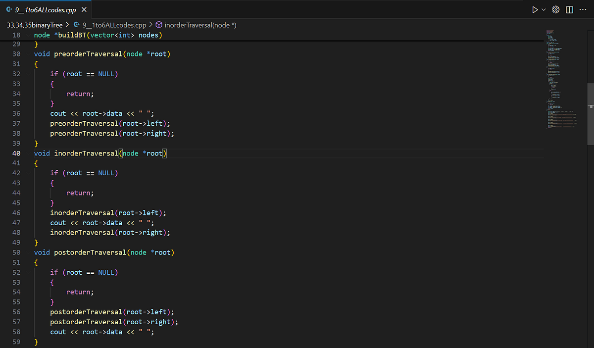Open the More Actions ellipsis menu
The height and width of the screenshot is (348, 594).
coord(584,10)
